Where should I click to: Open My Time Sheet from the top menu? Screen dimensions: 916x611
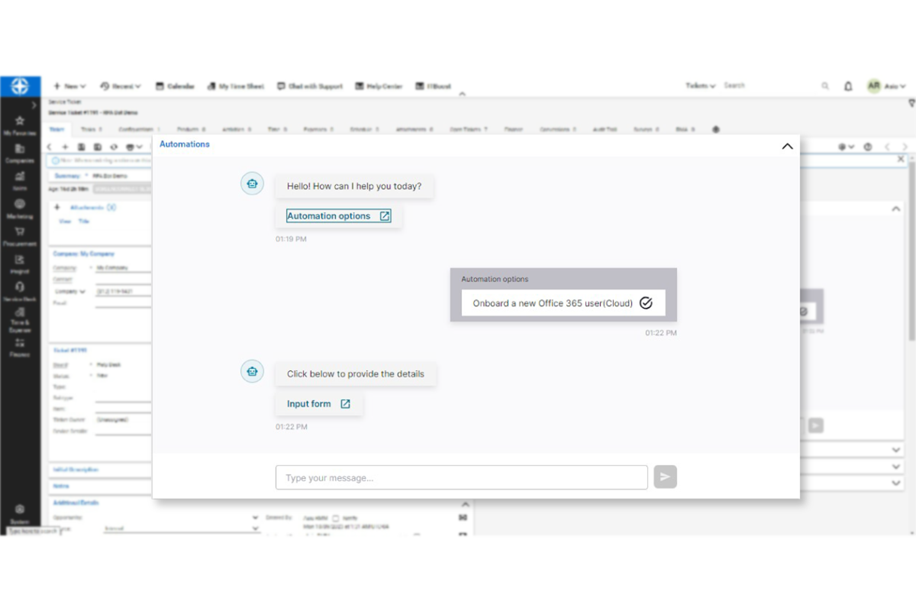coord(235,86)
